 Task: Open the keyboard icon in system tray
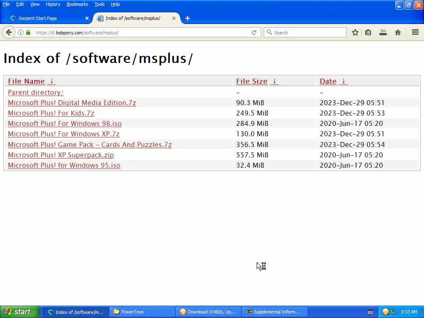pyautogui.click(x=370, y=312)
